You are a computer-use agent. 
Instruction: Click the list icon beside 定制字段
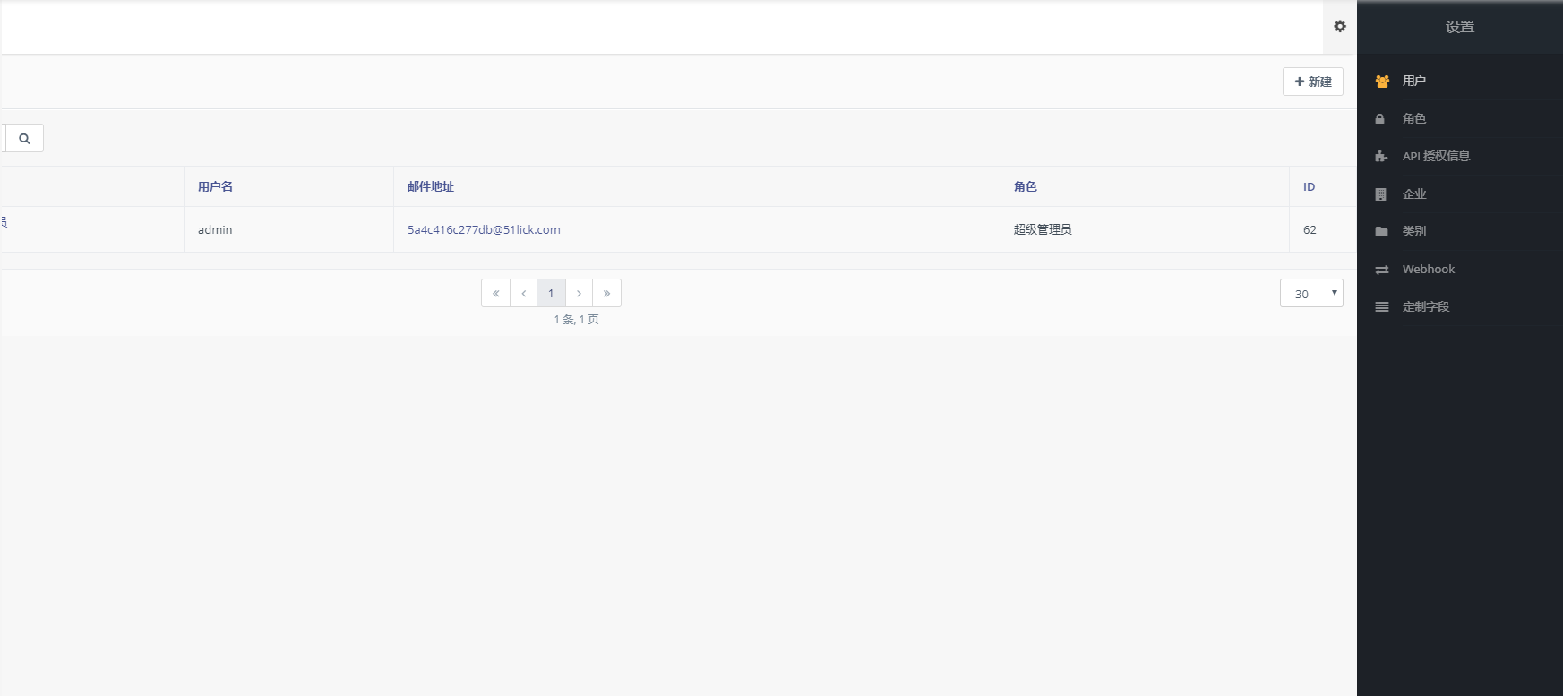(x=1381, y=307)
